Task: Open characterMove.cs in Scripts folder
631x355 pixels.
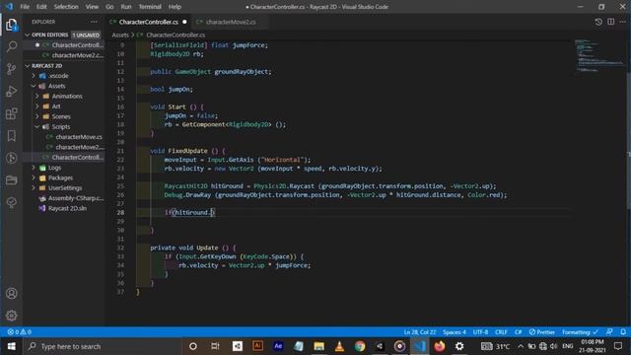Action: (x=79, y=137)
